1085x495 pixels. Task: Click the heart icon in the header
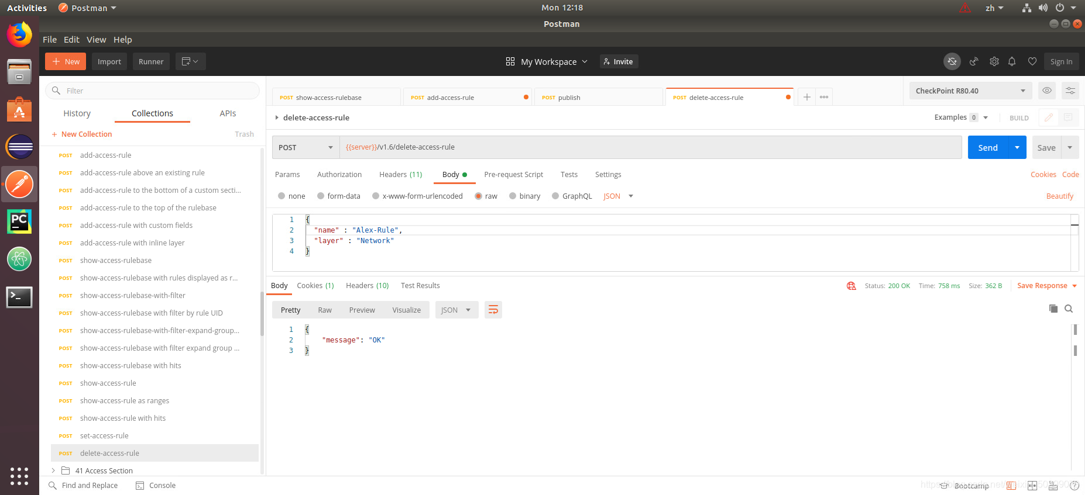1032,61
